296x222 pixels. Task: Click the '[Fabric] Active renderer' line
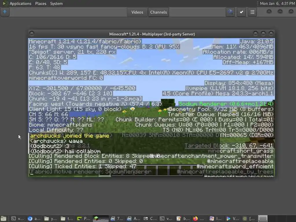click(90, 172)
